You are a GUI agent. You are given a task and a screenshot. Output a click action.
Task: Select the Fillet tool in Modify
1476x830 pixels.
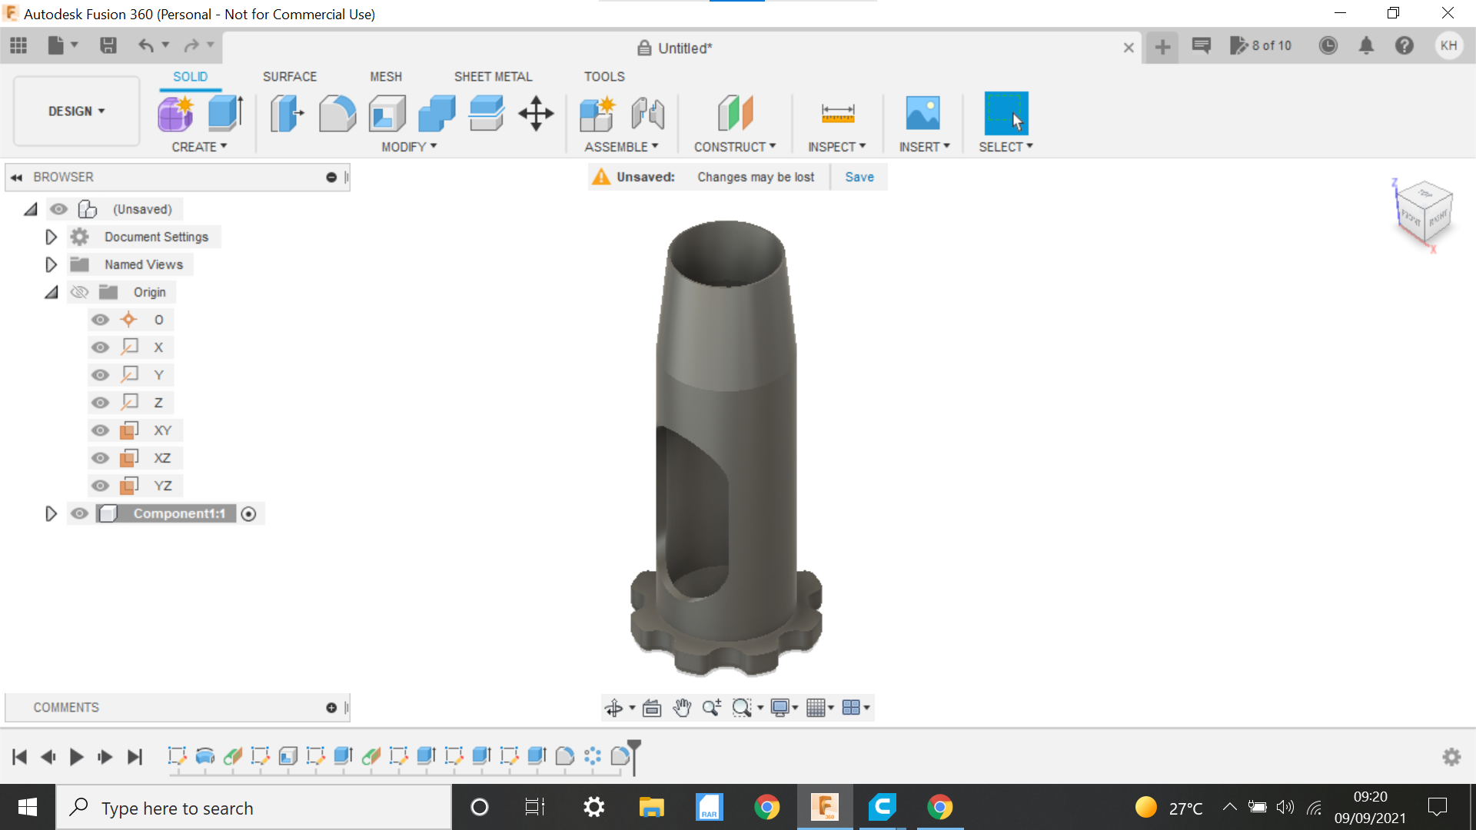pyautogui.click(x=337, y=114)
